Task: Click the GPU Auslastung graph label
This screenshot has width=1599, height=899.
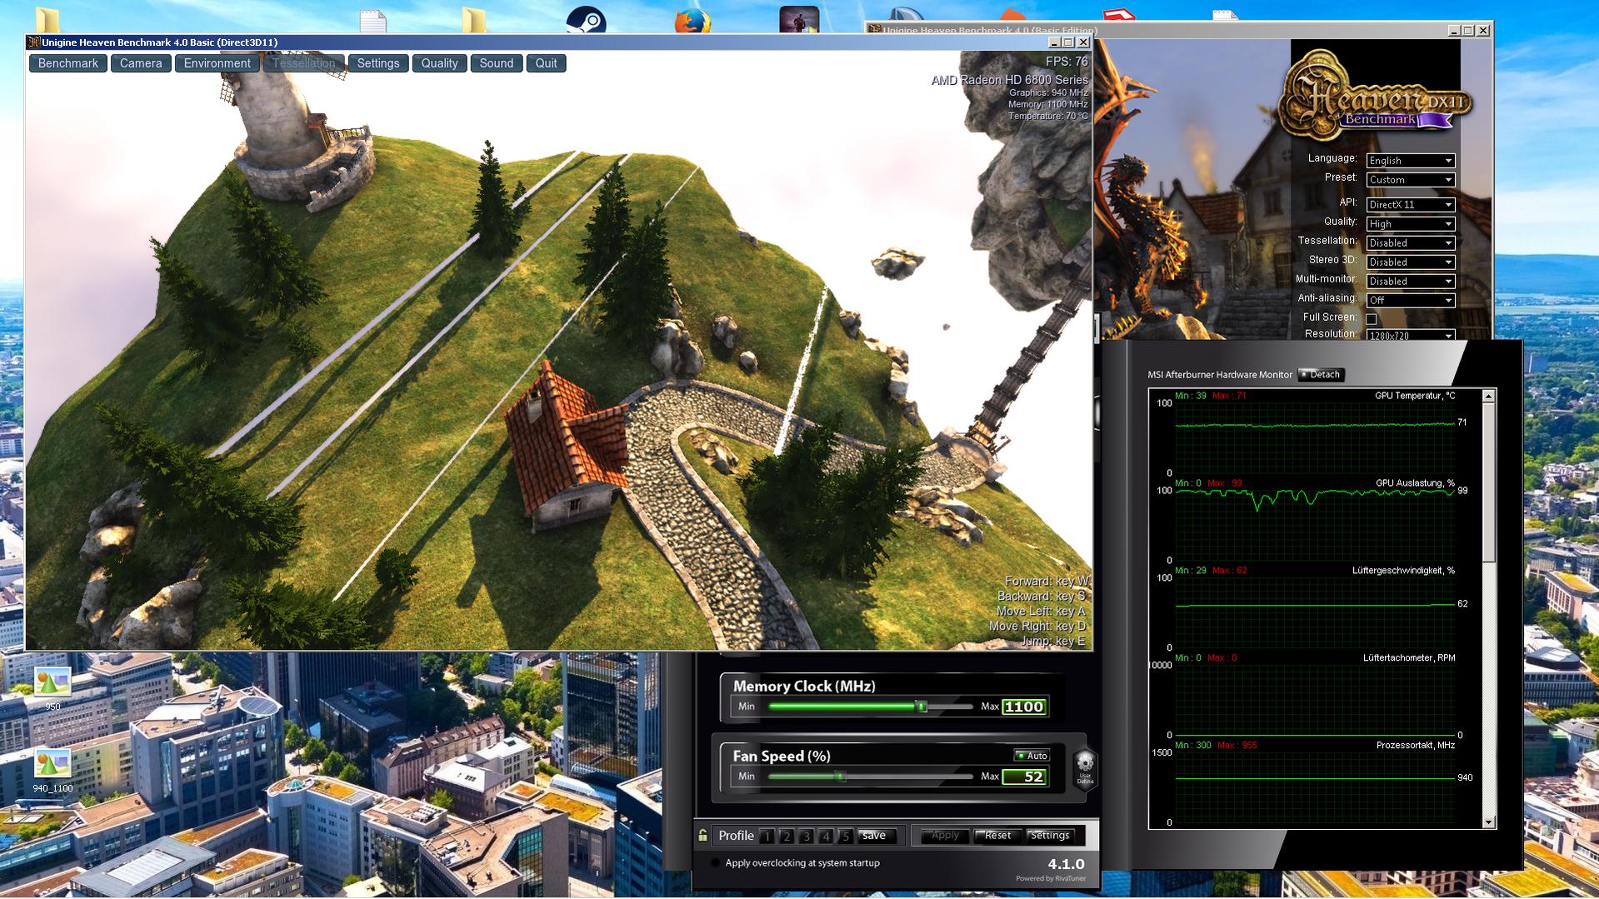Action: 1415,483
